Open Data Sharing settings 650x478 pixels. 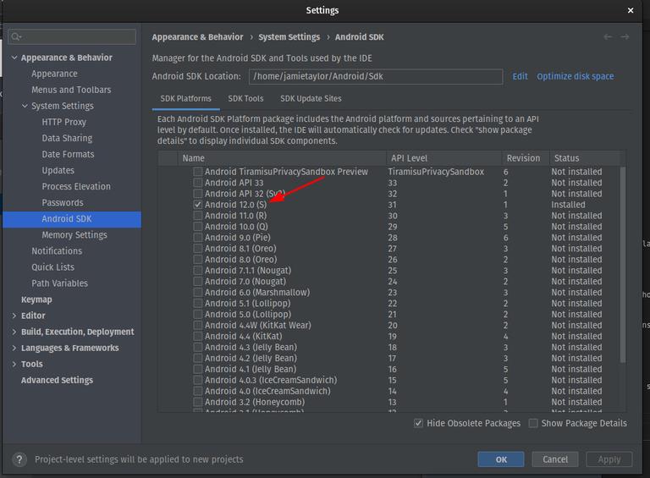[67, 139]
